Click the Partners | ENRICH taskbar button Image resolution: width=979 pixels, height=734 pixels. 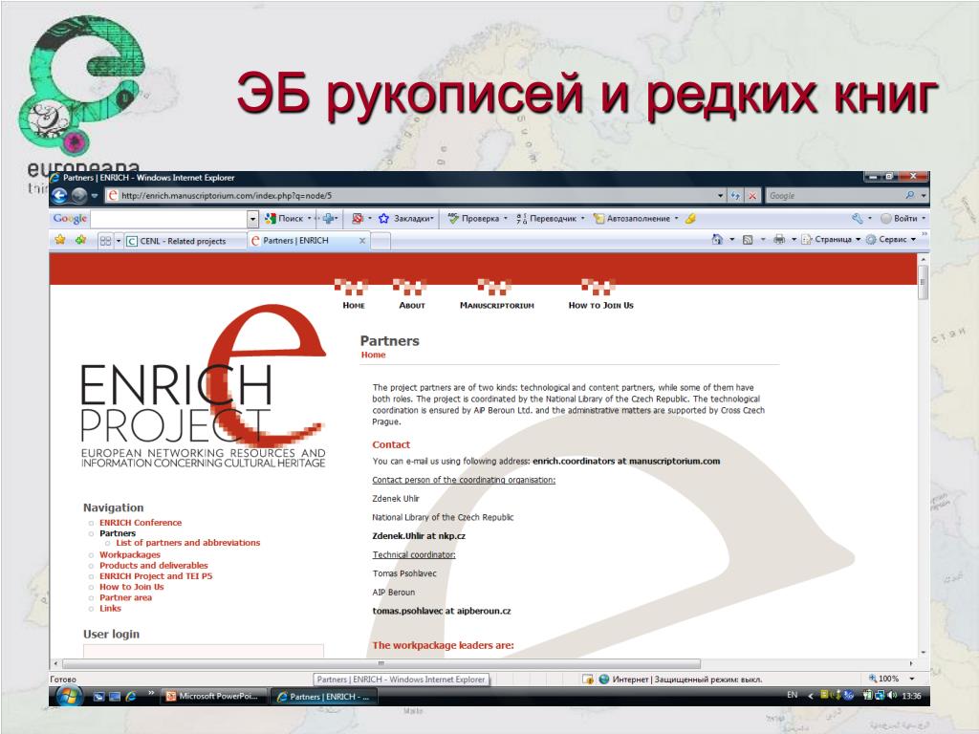[324, 697]
